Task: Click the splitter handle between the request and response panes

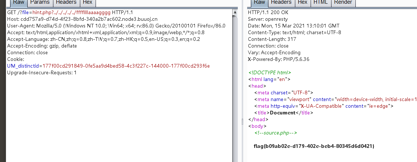Action: [x=242, y=122]
